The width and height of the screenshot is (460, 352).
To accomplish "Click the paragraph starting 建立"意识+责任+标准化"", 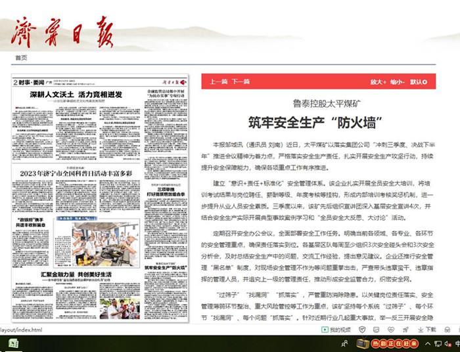I will (318, 200).
